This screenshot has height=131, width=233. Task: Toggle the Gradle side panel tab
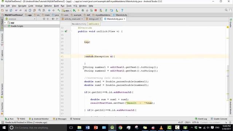tap(230, 23)
